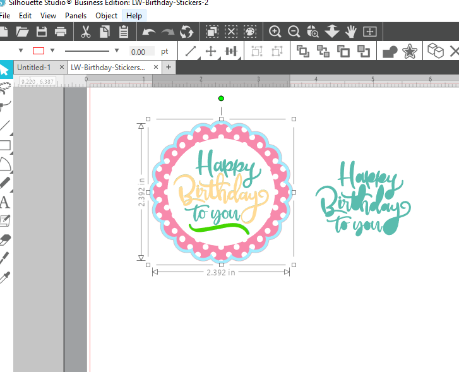
Task: Close the Untitled-1 tab
Action: pos(61,67)
